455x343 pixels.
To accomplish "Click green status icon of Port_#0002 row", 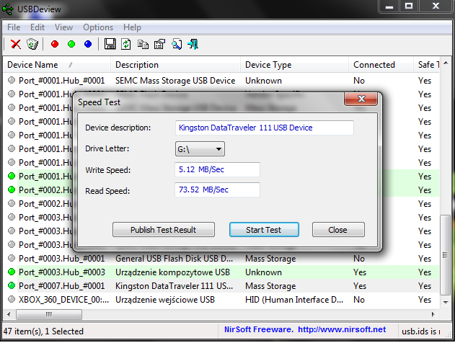I will [x=12, y=190].
